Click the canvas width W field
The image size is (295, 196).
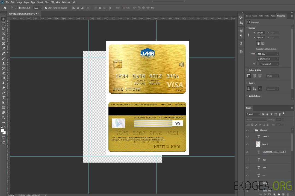[261, 33]
